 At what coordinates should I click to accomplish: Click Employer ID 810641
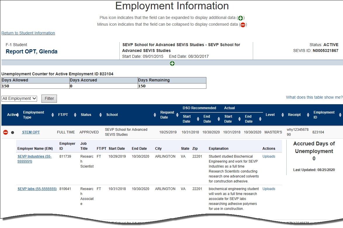[x=65, y=189]
